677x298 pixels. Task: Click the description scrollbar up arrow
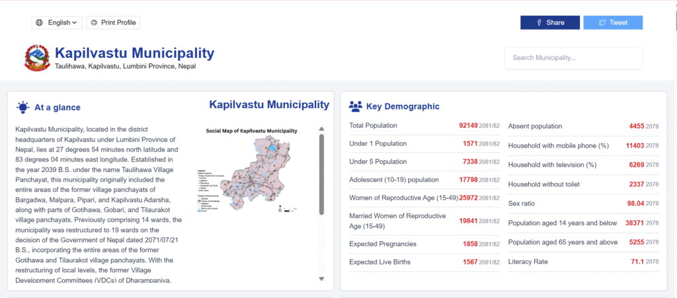(322, 129)
